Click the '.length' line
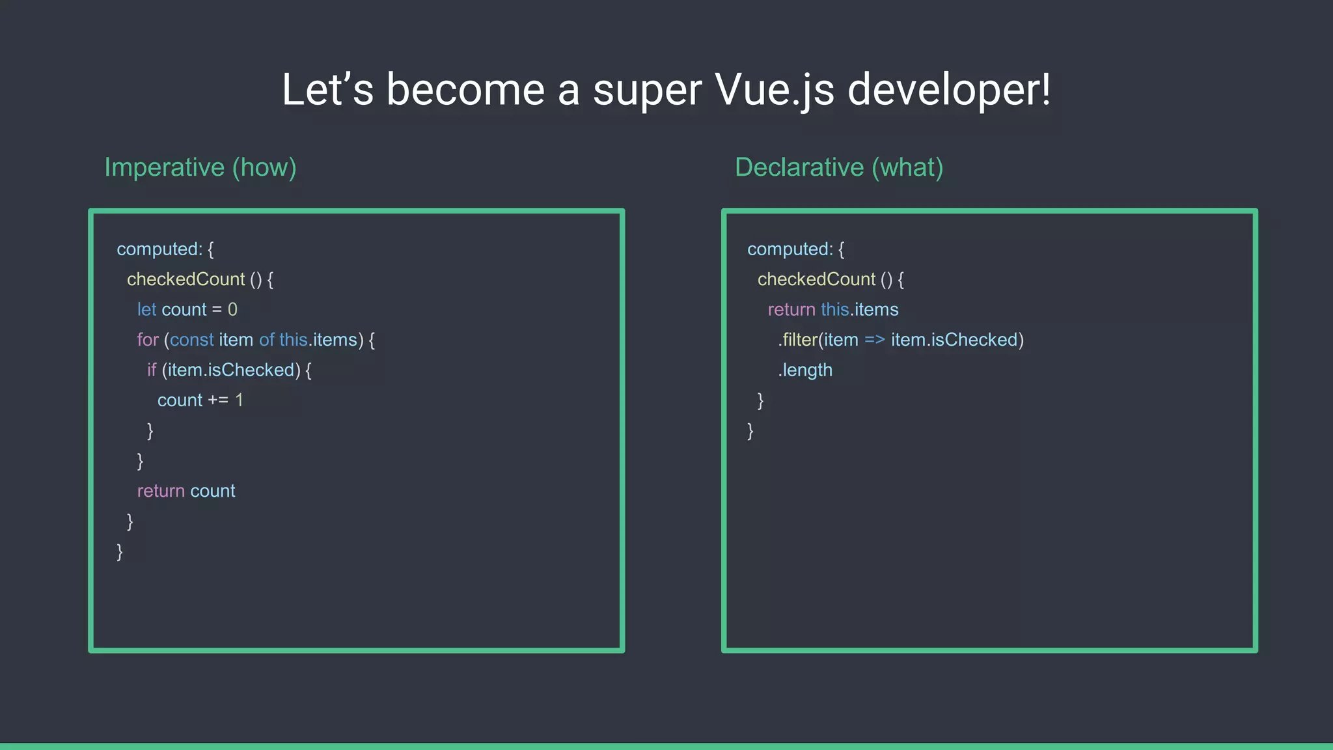1333x750 pixels. pyautogui.click(x=805, y=370)
